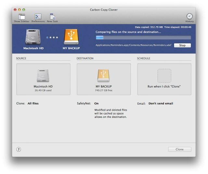Open the schedule selector box

(164, 79)
